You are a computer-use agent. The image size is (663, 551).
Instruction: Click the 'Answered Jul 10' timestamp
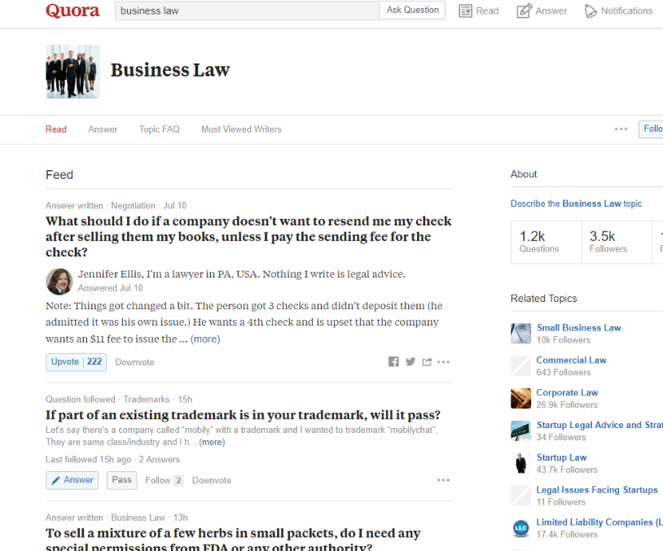point(110,288)
